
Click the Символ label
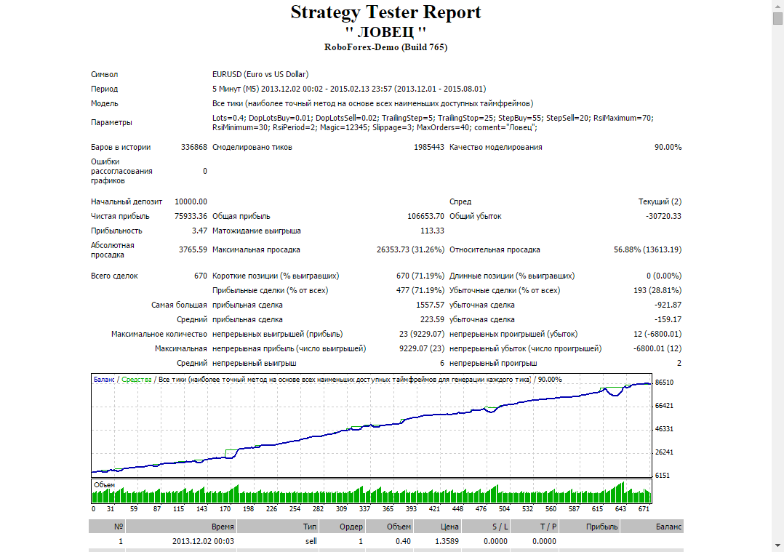tap(104, 74)
